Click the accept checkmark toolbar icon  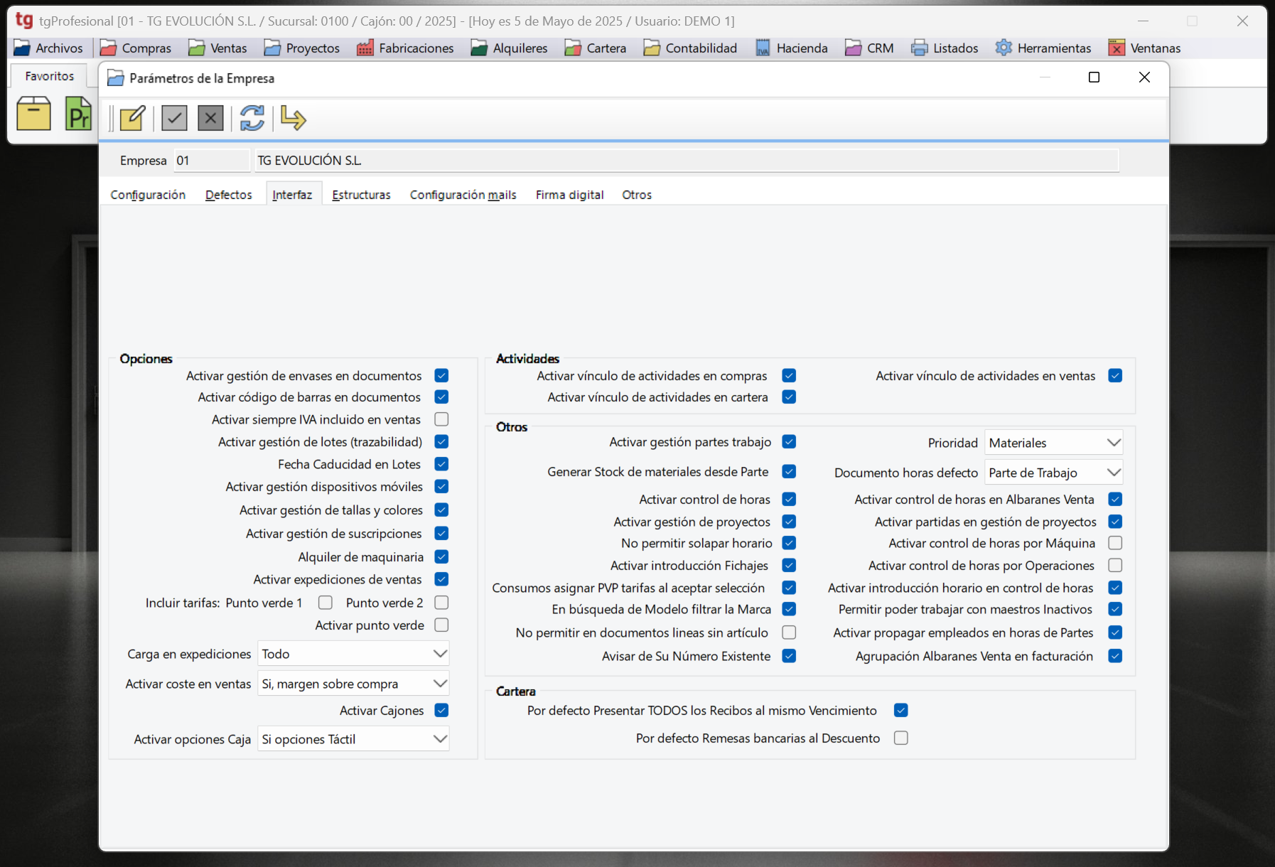tap(174, 118)
